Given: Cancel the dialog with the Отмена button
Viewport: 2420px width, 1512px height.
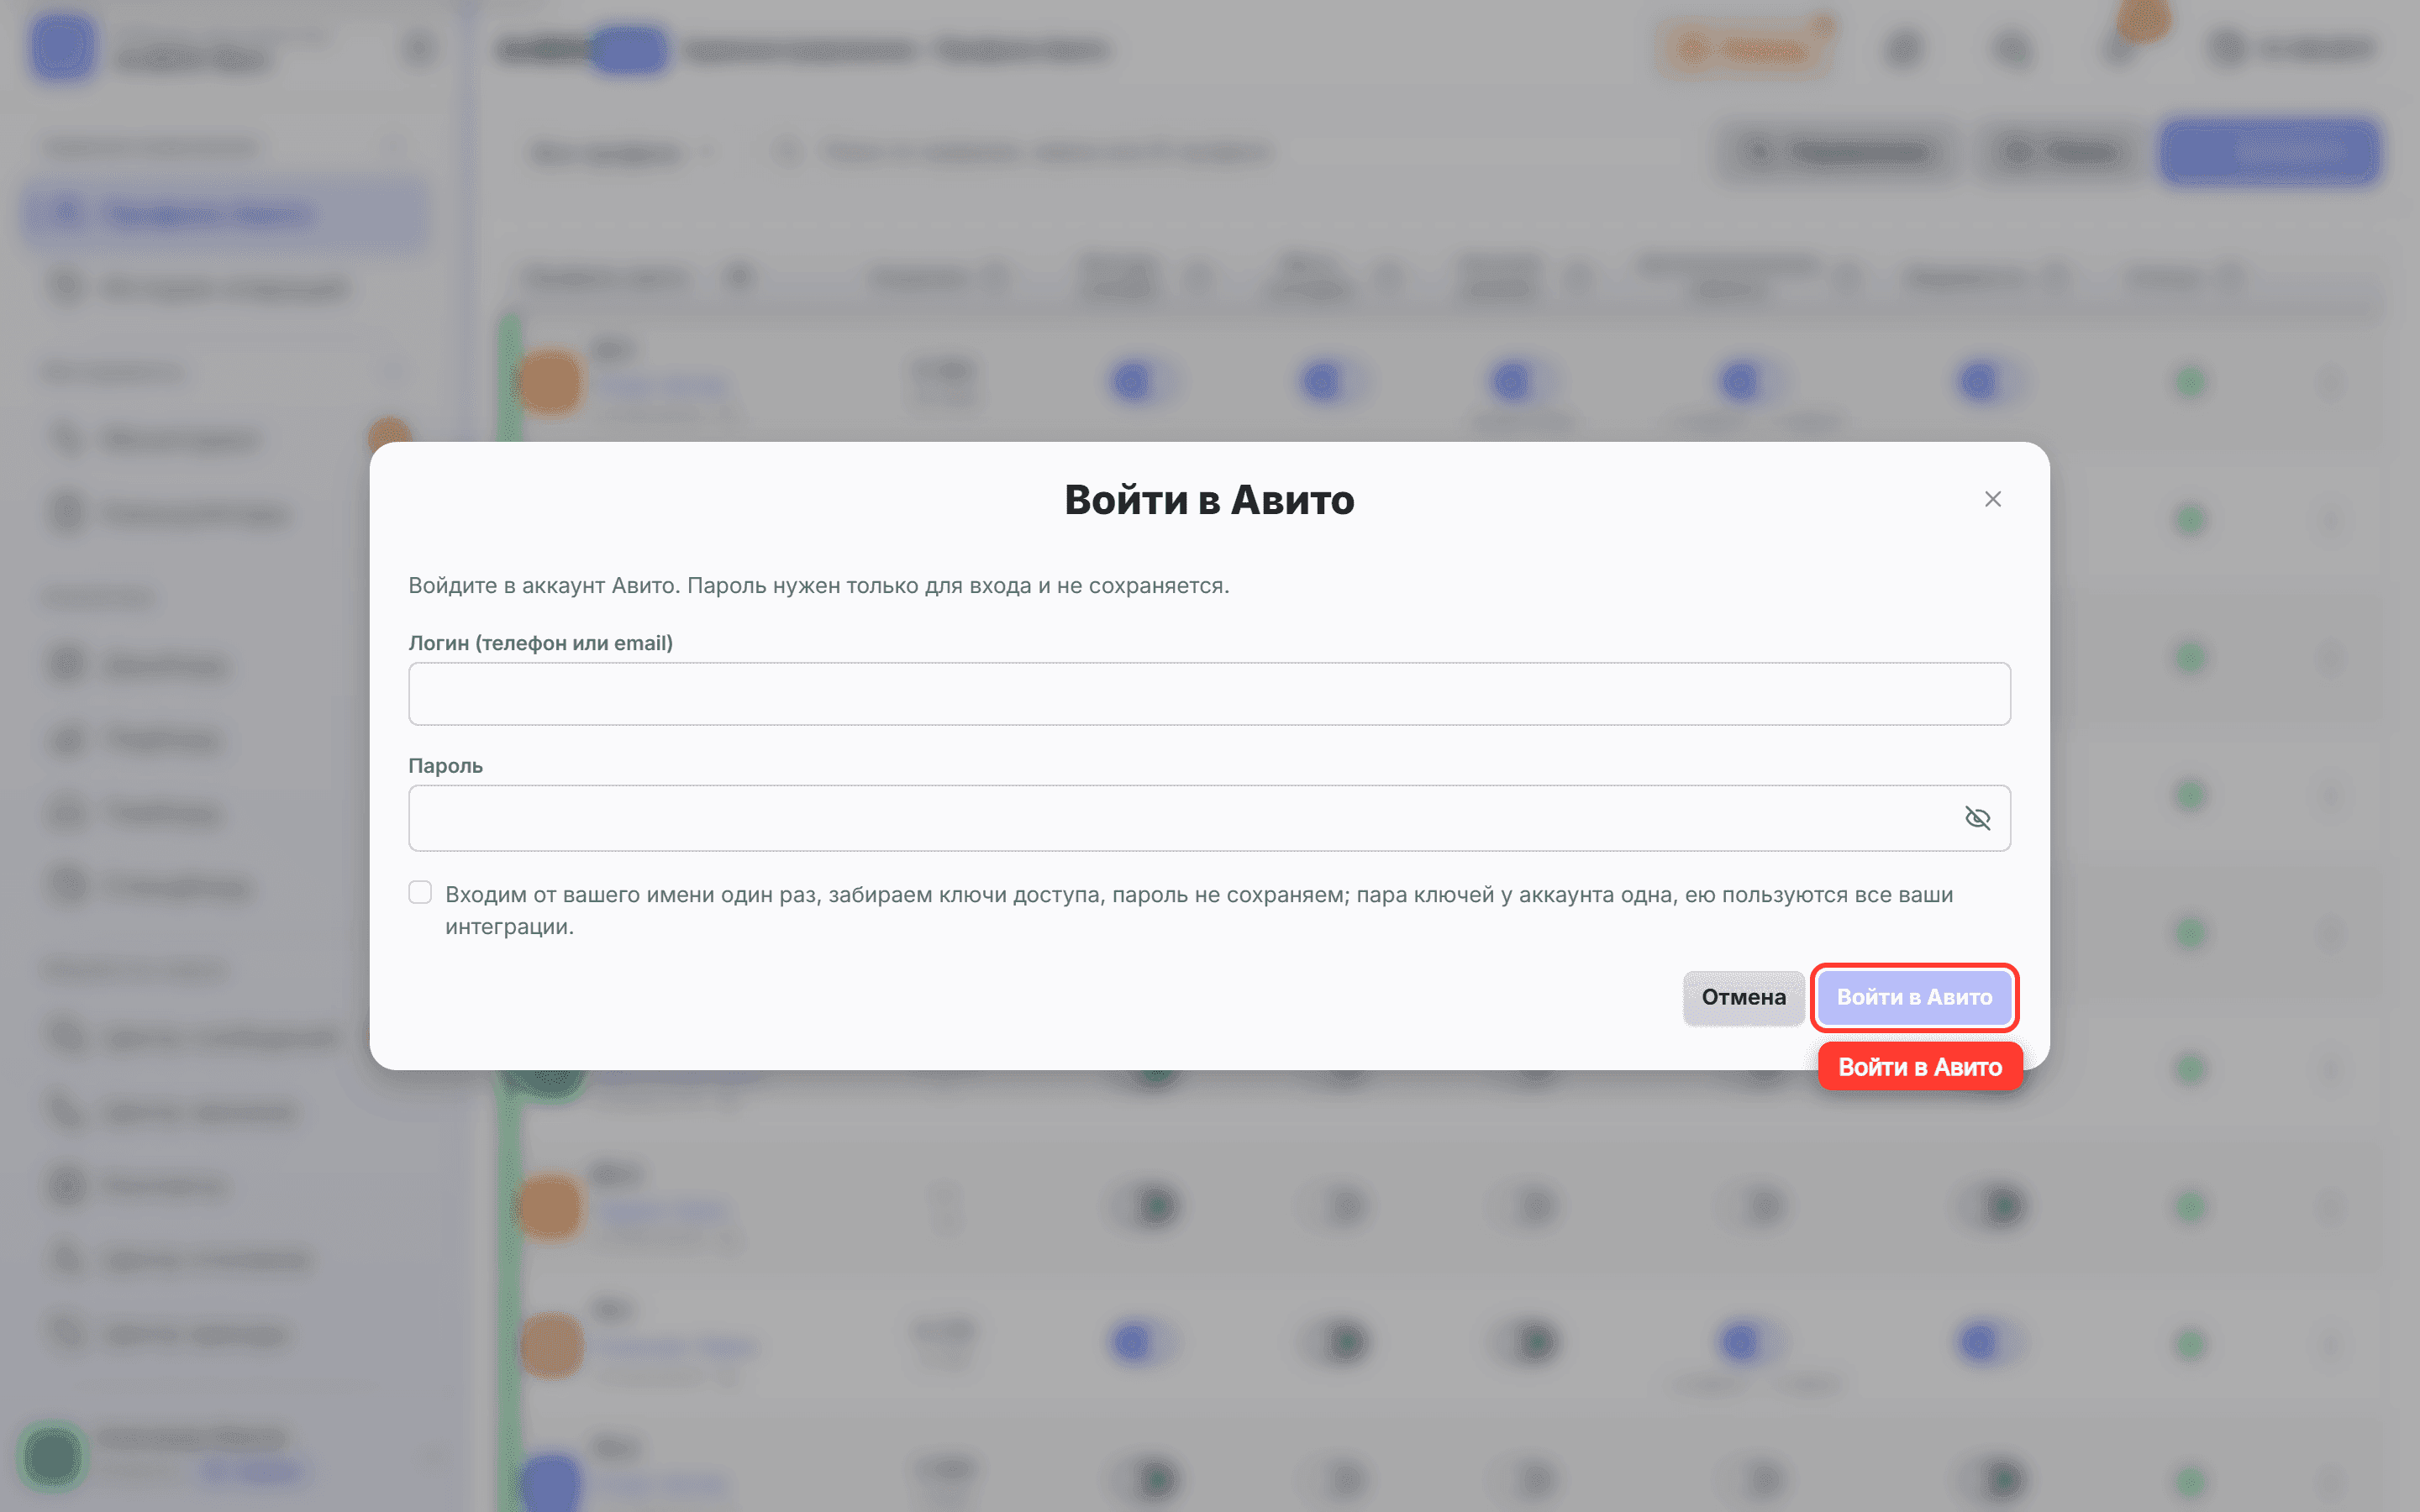Looking at the screenshot, I should 1743,997.
